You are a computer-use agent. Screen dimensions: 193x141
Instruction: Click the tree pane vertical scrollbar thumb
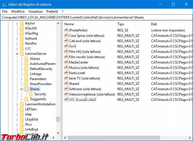(x=58, y=119)
